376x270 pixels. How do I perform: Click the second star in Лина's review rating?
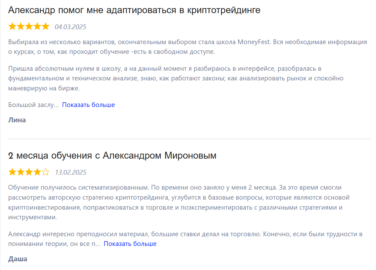point(21,26)
